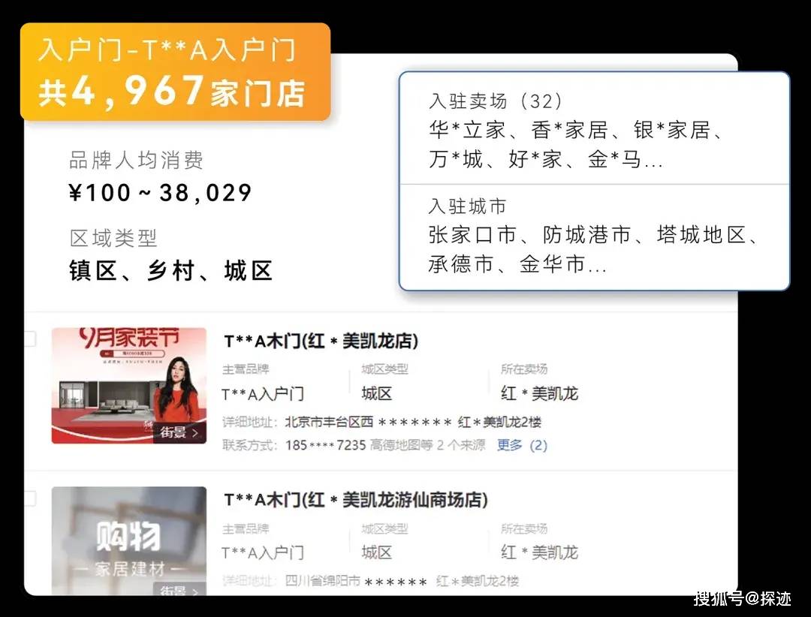811x617 pixels.
Task: Open the T**A木门(红*美凯龙游仙商场店) title
Action: (356, 499)
